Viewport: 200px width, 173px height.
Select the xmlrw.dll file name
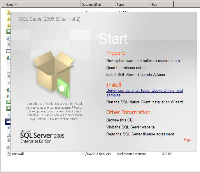pos(18,154)
